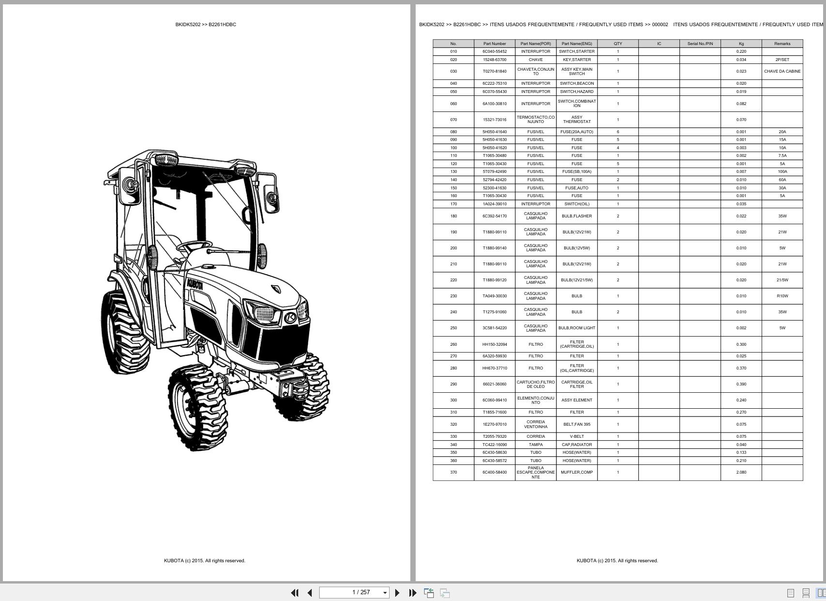Click the QTY column header
The height and width of the screenshot is (601, 826).
[x=618, y=44]
